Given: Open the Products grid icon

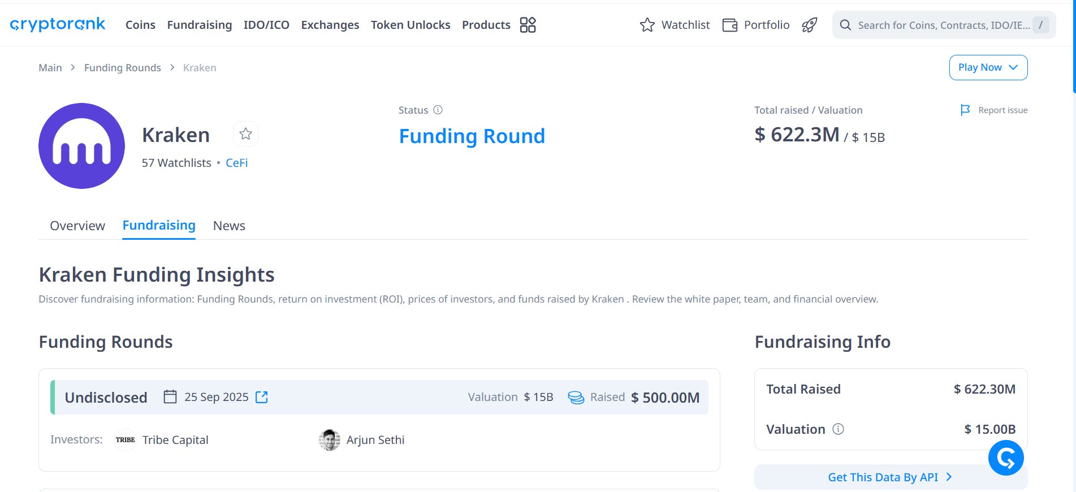Looking at the screenshot, I should point(528,25).
